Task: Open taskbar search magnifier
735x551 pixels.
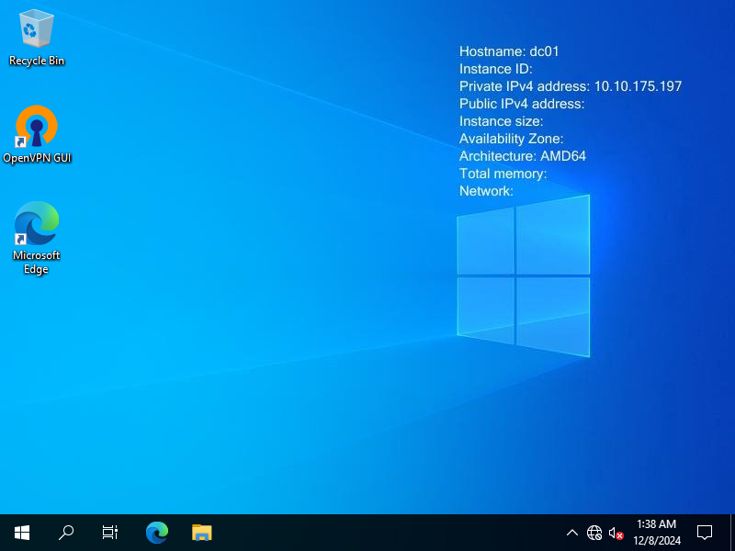Action: click(x=66, y=533)
